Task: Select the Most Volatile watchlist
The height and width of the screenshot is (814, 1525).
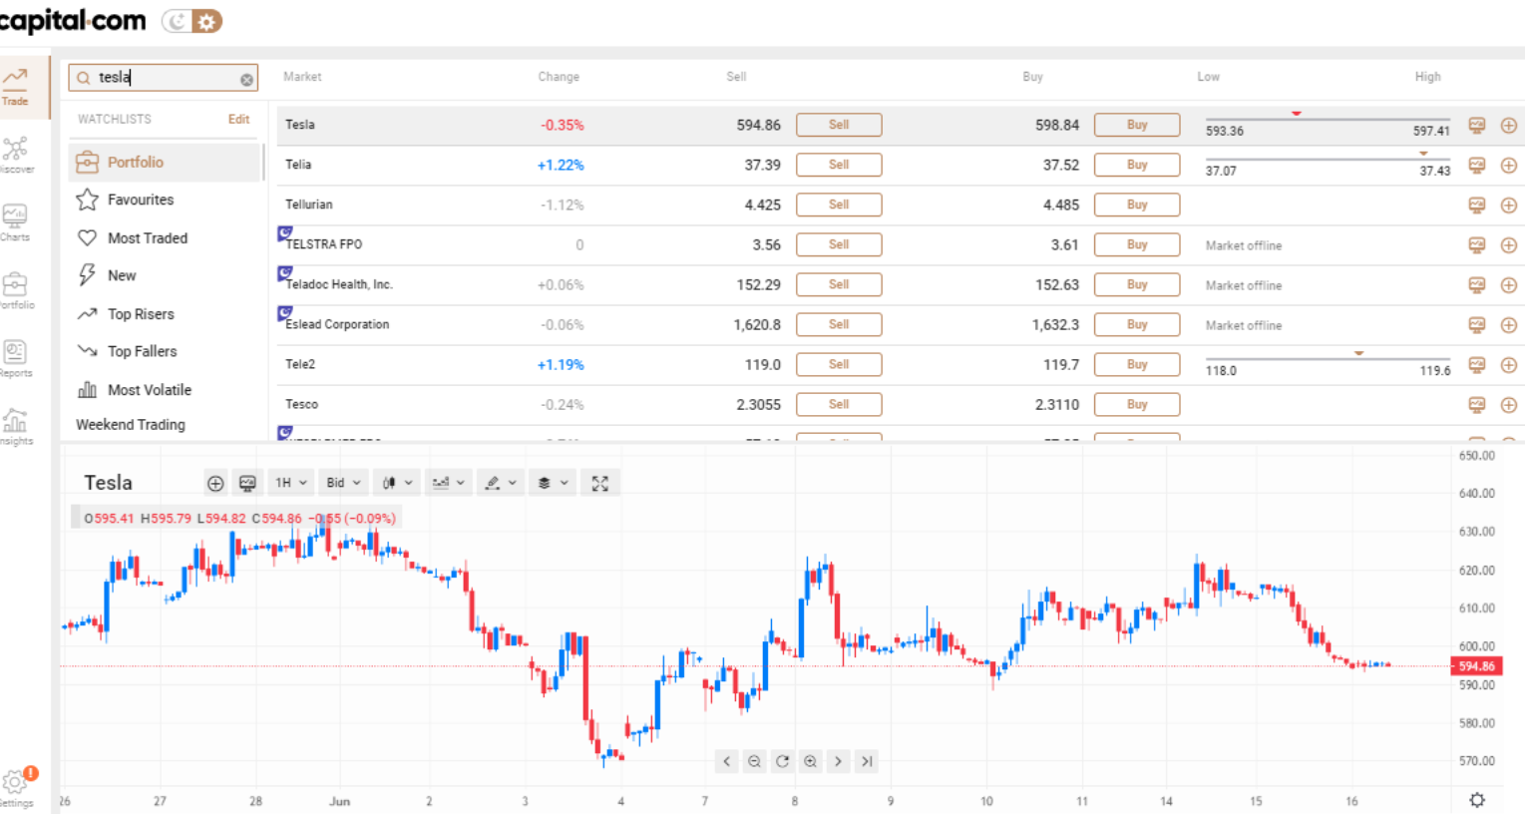Action: 165,390
